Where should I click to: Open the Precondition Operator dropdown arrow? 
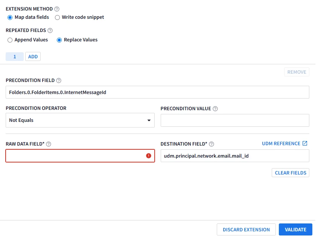point(149,120)
